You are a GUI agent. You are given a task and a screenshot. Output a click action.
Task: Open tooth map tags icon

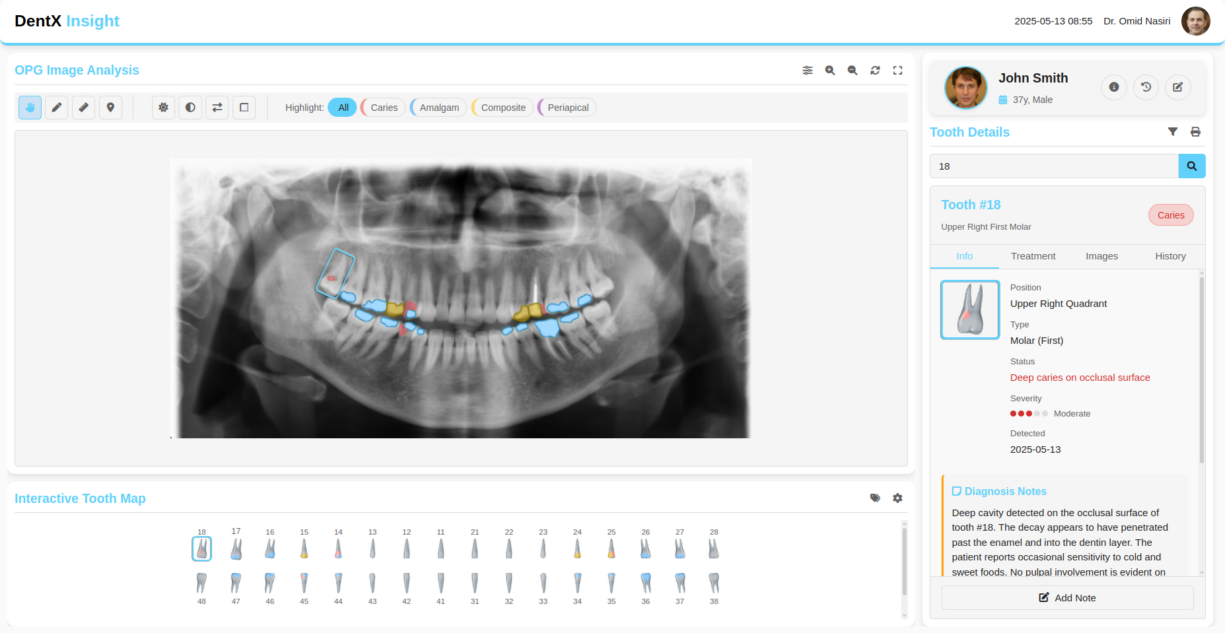875,498
